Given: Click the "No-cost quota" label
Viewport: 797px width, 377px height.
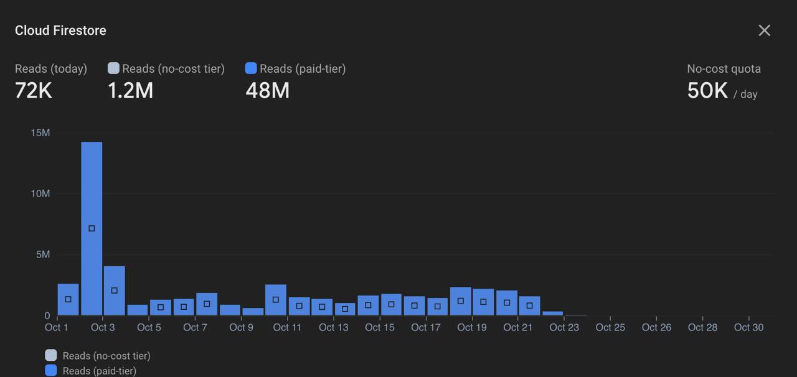Looking at the screenshot, I should tap(724, 68).
